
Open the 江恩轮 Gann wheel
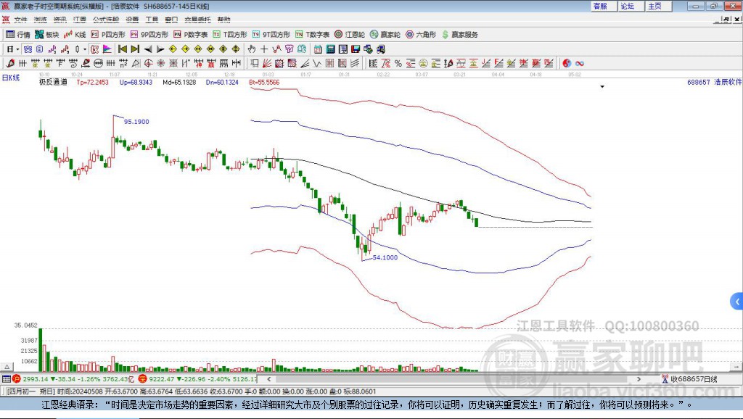pyautogui.click(x=350, y=35)
